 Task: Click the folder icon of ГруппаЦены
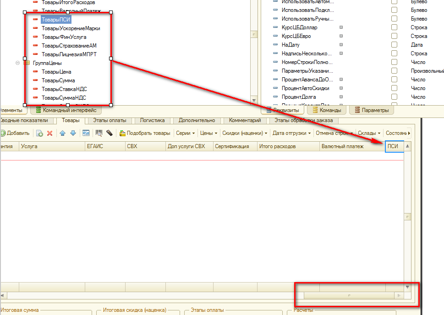27,63
